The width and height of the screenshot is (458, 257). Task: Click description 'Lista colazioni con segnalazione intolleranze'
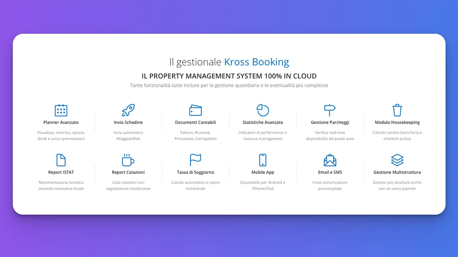click(128, 185)
